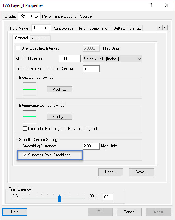Image resolution: width=175 pixels, height=220 pixels.
Task: Select the Point Source symbology tab
Action: tap(63, 28)
